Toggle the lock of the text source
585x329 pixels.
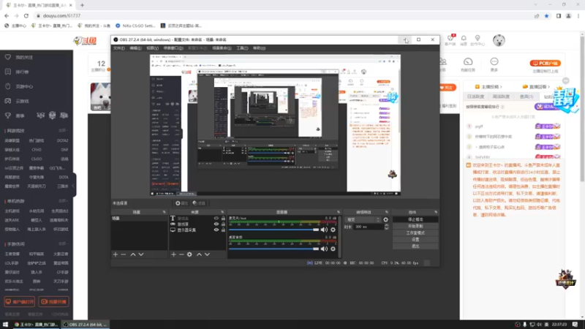coord(223,218)
